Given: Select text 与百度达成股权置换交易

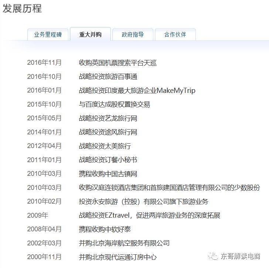Looking at the screenshot, I should click(x=115, y=104).
